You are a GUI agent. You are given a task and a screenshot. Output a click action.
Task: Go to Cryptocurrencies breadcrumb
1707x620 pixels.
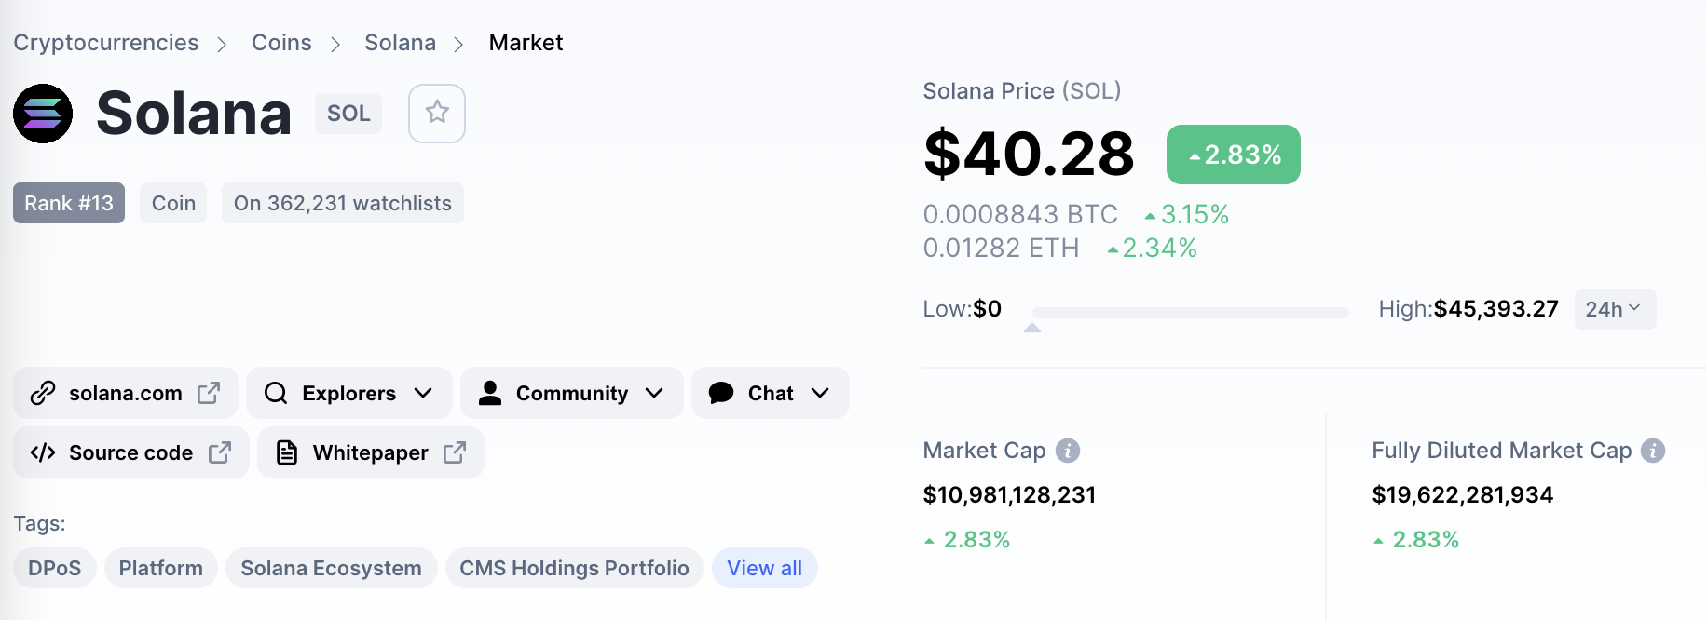click(x=106, y=43)
